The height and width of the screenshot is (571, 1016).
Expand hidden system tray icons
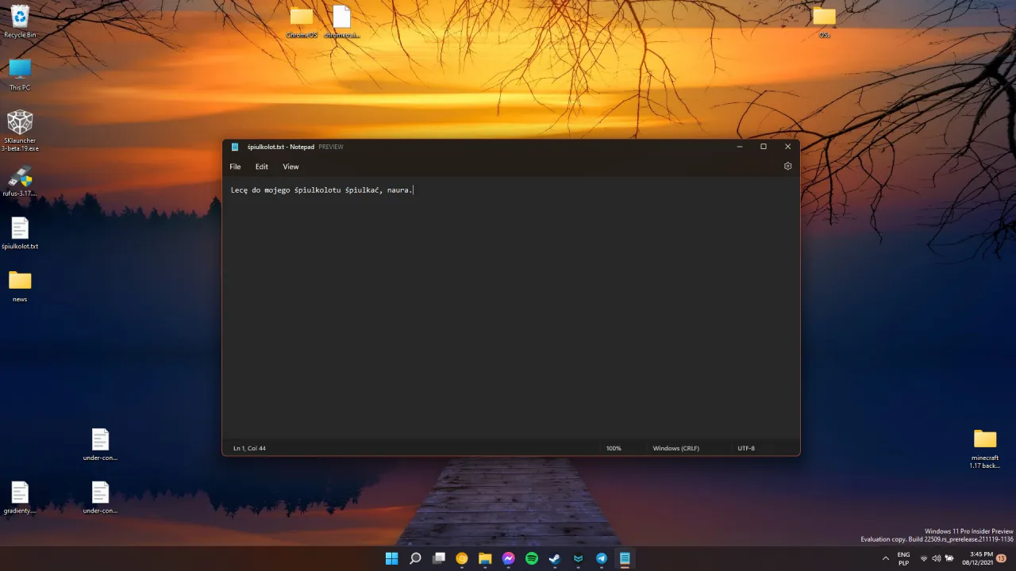886,558
